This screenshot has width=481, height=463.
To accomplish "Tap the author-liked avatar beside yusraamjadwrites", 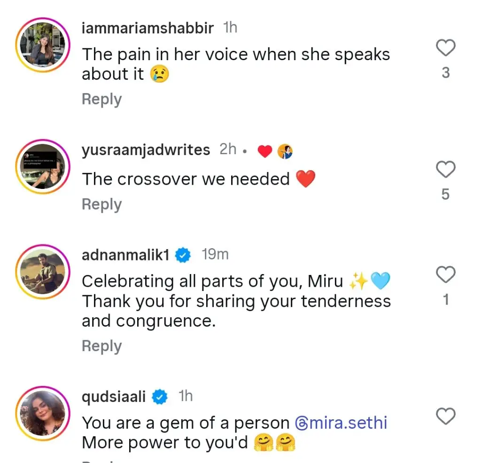I will pos(285,151).
